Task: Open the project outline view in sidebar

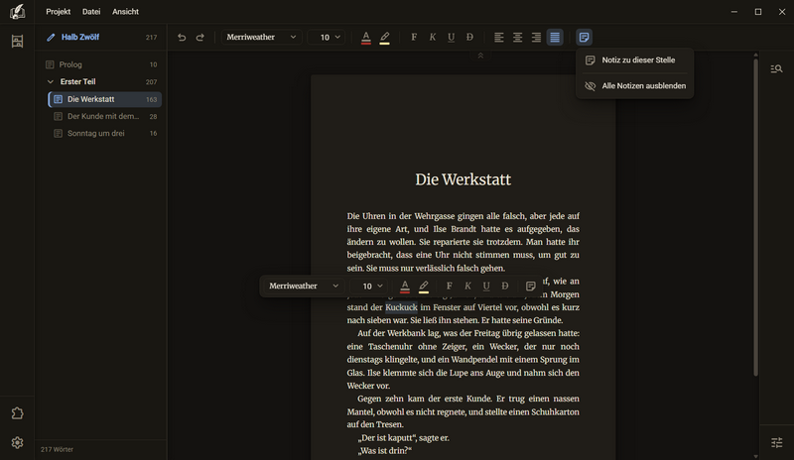Action: click(17, 41)
